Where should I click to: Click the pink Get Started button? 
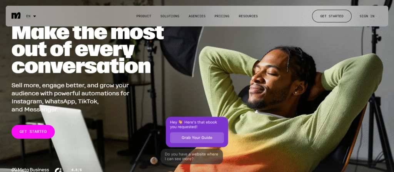pos(33,132)
